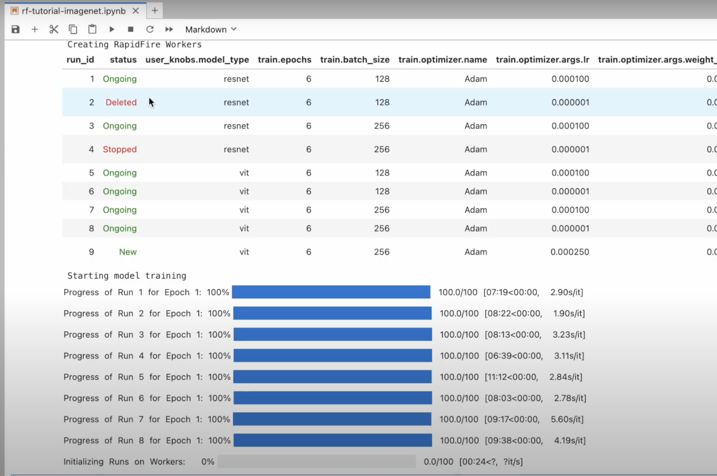
Task: Click the train.batch_size column header
Action: pyautogui.click(x=355, y=59)
